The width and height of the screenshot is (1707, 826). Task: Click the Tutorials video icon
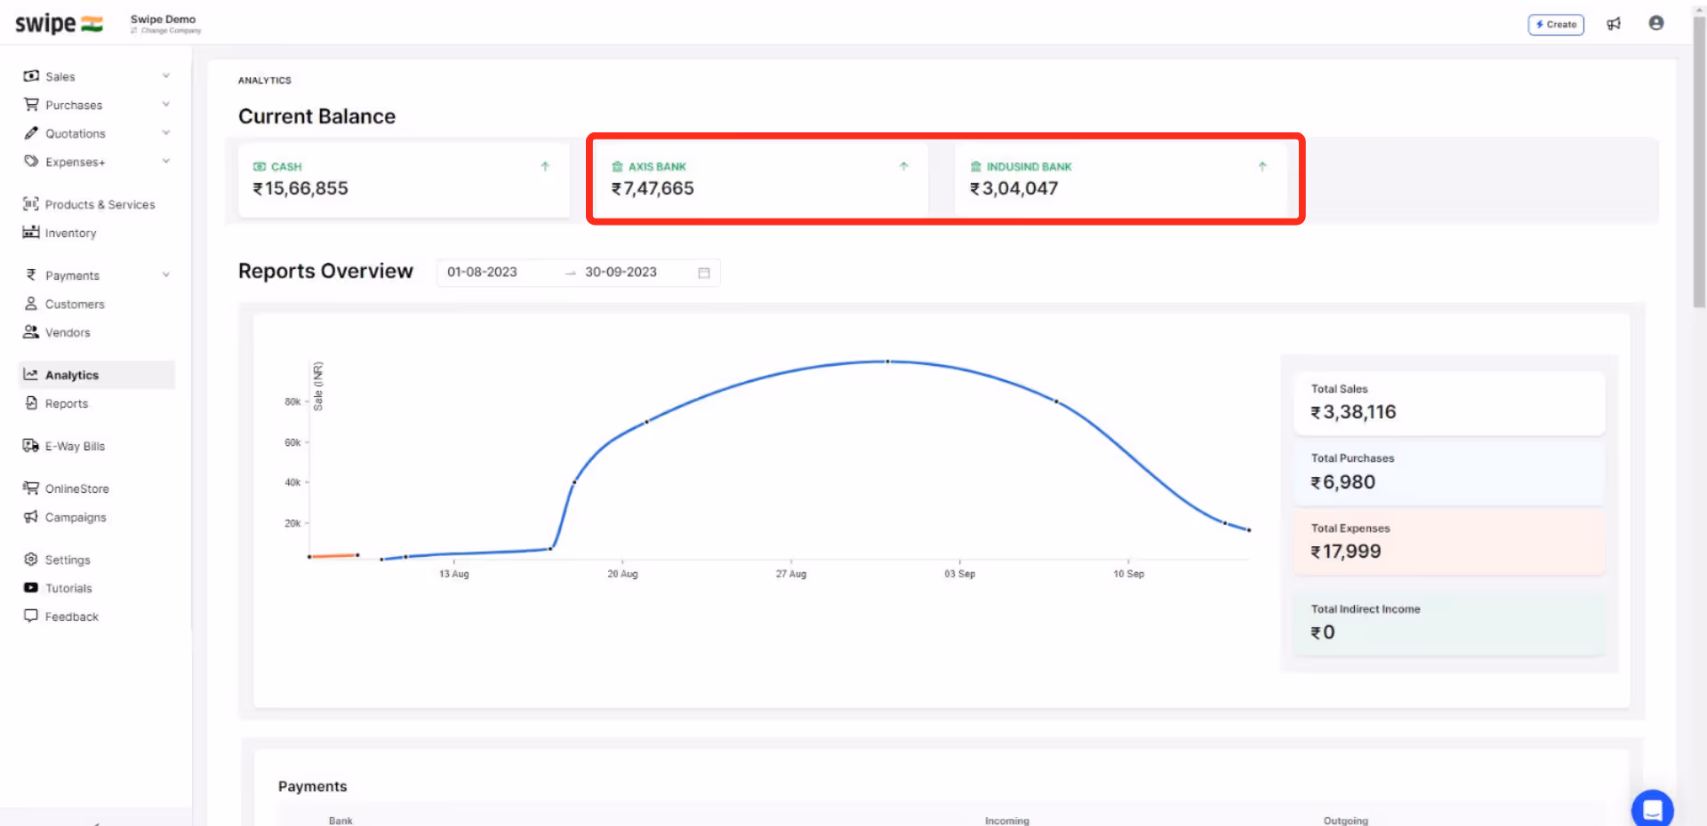point(31,588)
